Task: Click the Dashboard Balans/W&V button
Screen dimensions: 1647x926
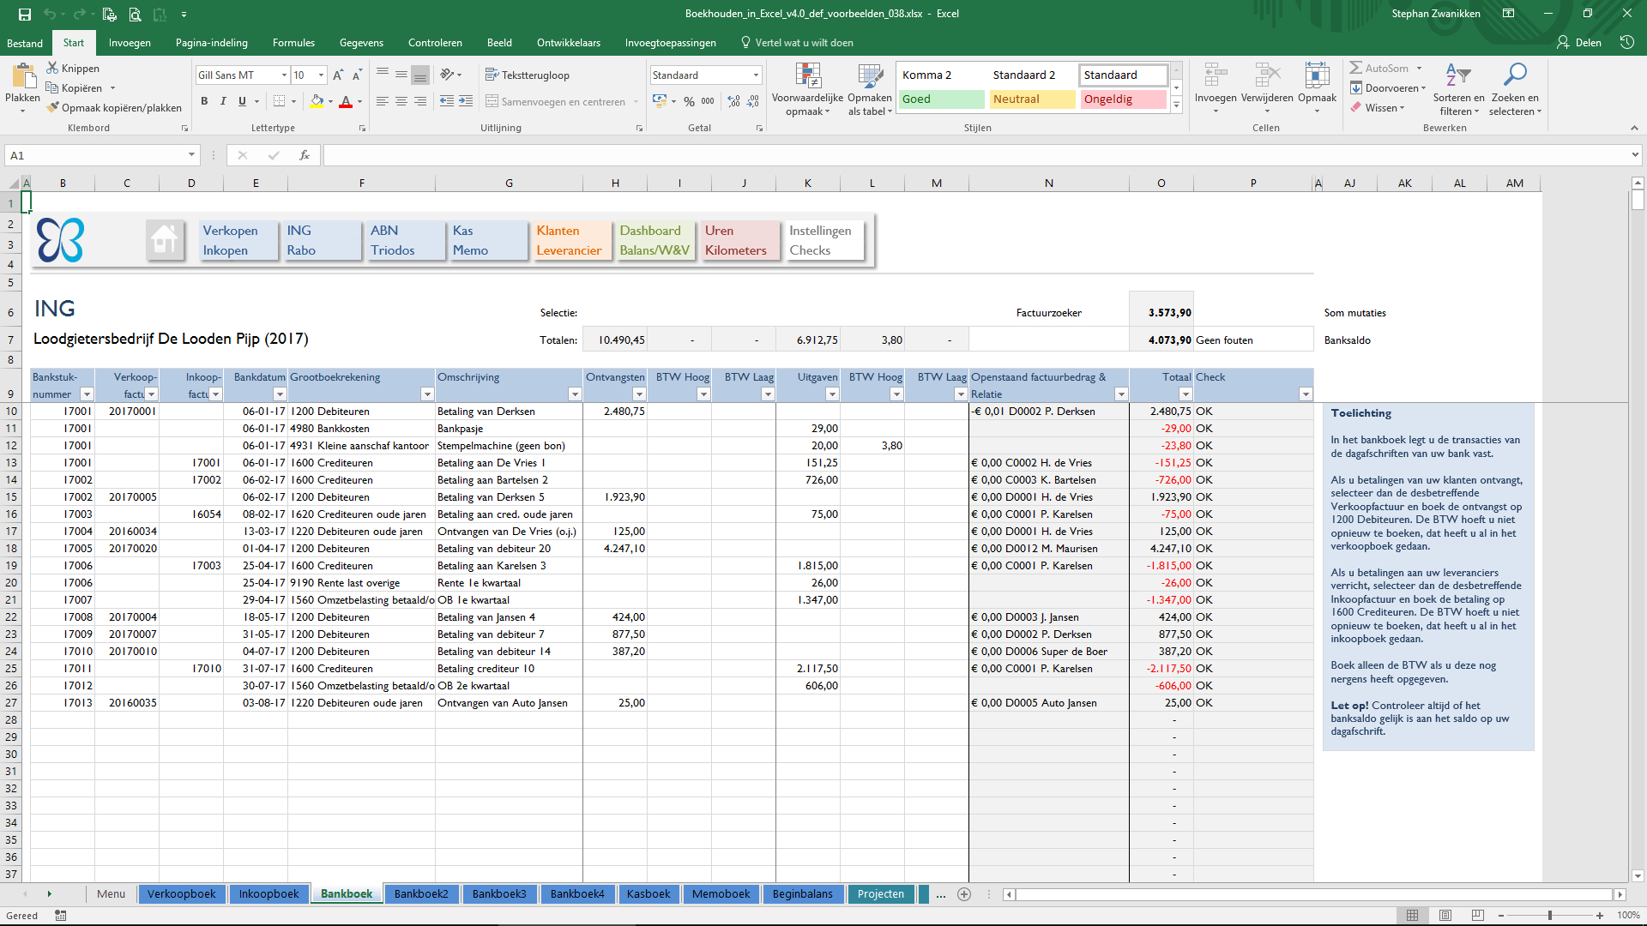Action: [654, 240]
